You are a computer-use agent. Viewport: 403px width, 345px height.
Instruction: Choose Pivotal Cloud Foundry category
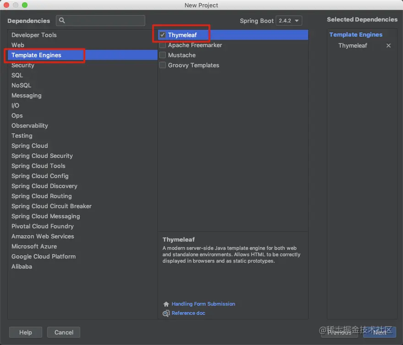(82, 226)
